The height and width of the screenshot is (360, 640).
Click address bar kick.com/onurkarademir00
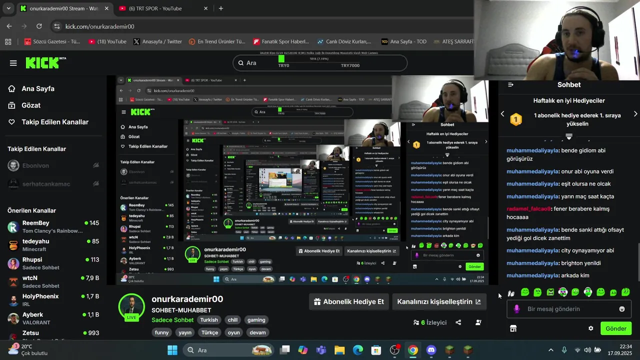99,26
